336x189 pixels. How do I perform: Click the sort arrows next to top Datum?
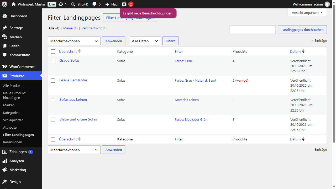[x=303, y=51]
